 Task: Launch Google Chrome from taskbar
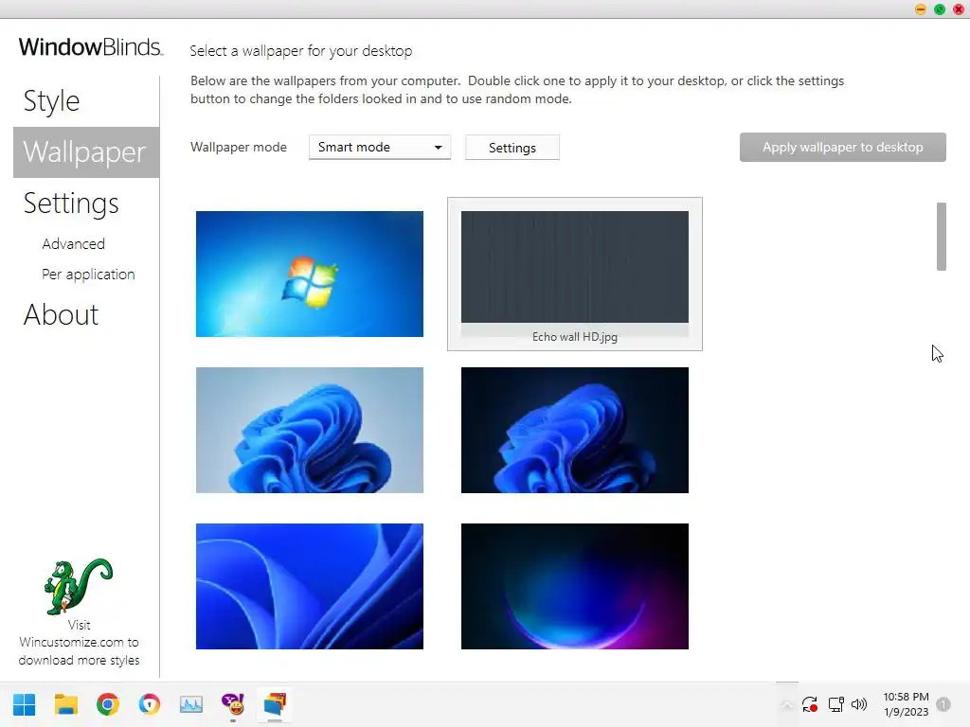pos(108,704)
